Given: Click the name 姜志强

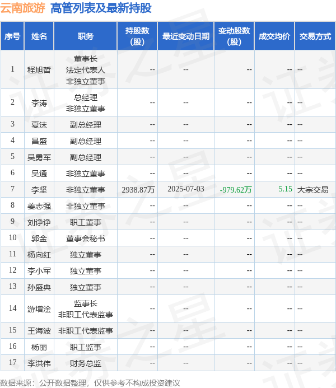Looking at the screenshot, I should point(39,206).
